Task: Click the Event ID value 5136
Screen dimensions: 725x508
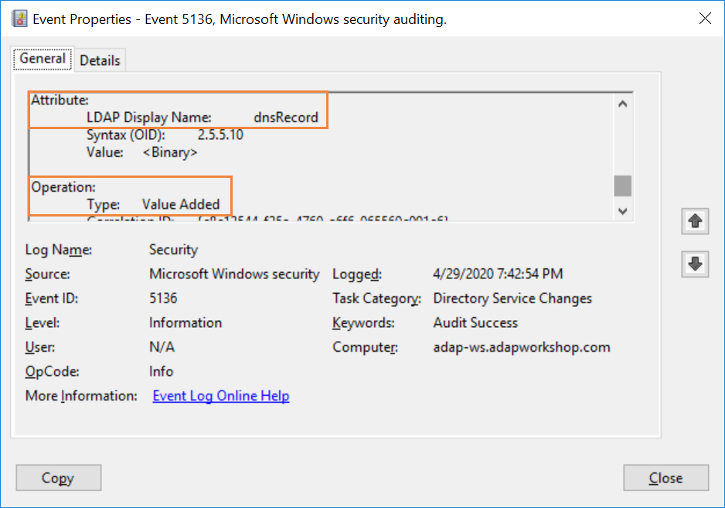Action: (163, 298)
